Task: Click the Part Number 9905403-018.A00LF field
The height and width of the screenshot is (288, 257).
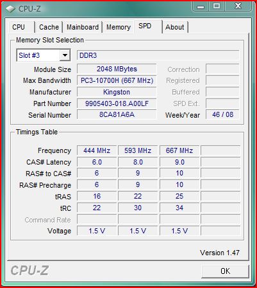Action: [x=117, y=104]
